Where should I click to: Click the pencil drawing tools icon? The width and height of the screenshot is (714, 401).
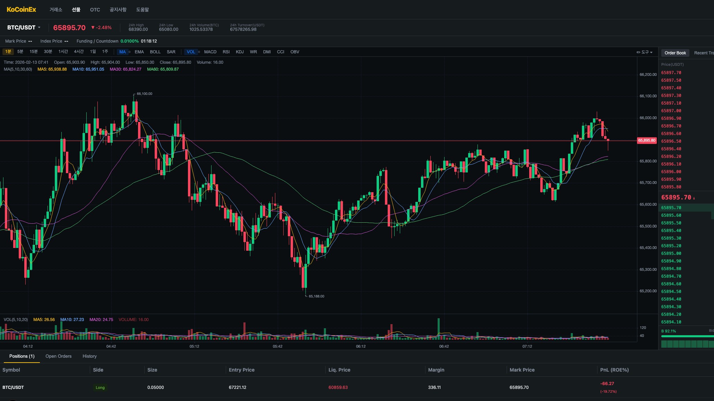(638, 52)
